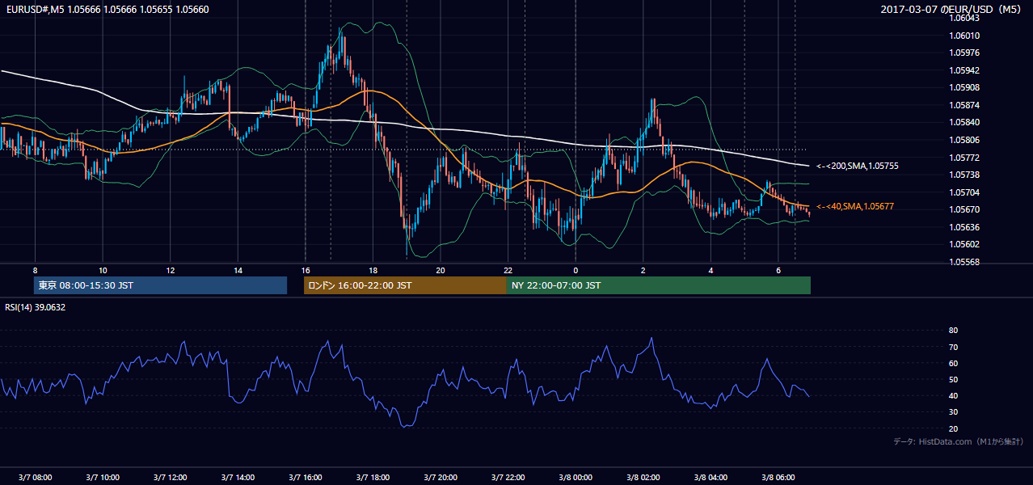Click the 3/7 12:00 bottom time label
Viewport: 1033px width, 485px height.
point(171,477)
